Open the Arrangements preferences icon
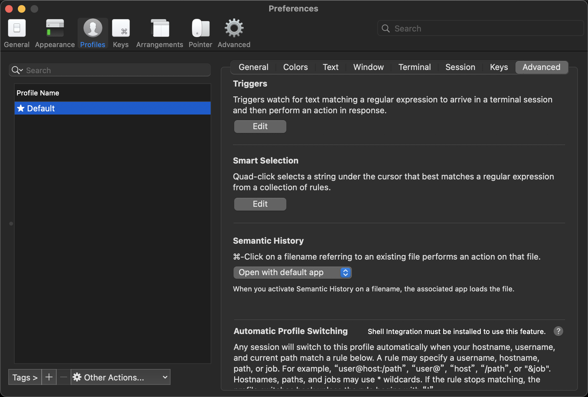This screenshot has height=397, width=588. pyautogui.click(x=160, y=33)
